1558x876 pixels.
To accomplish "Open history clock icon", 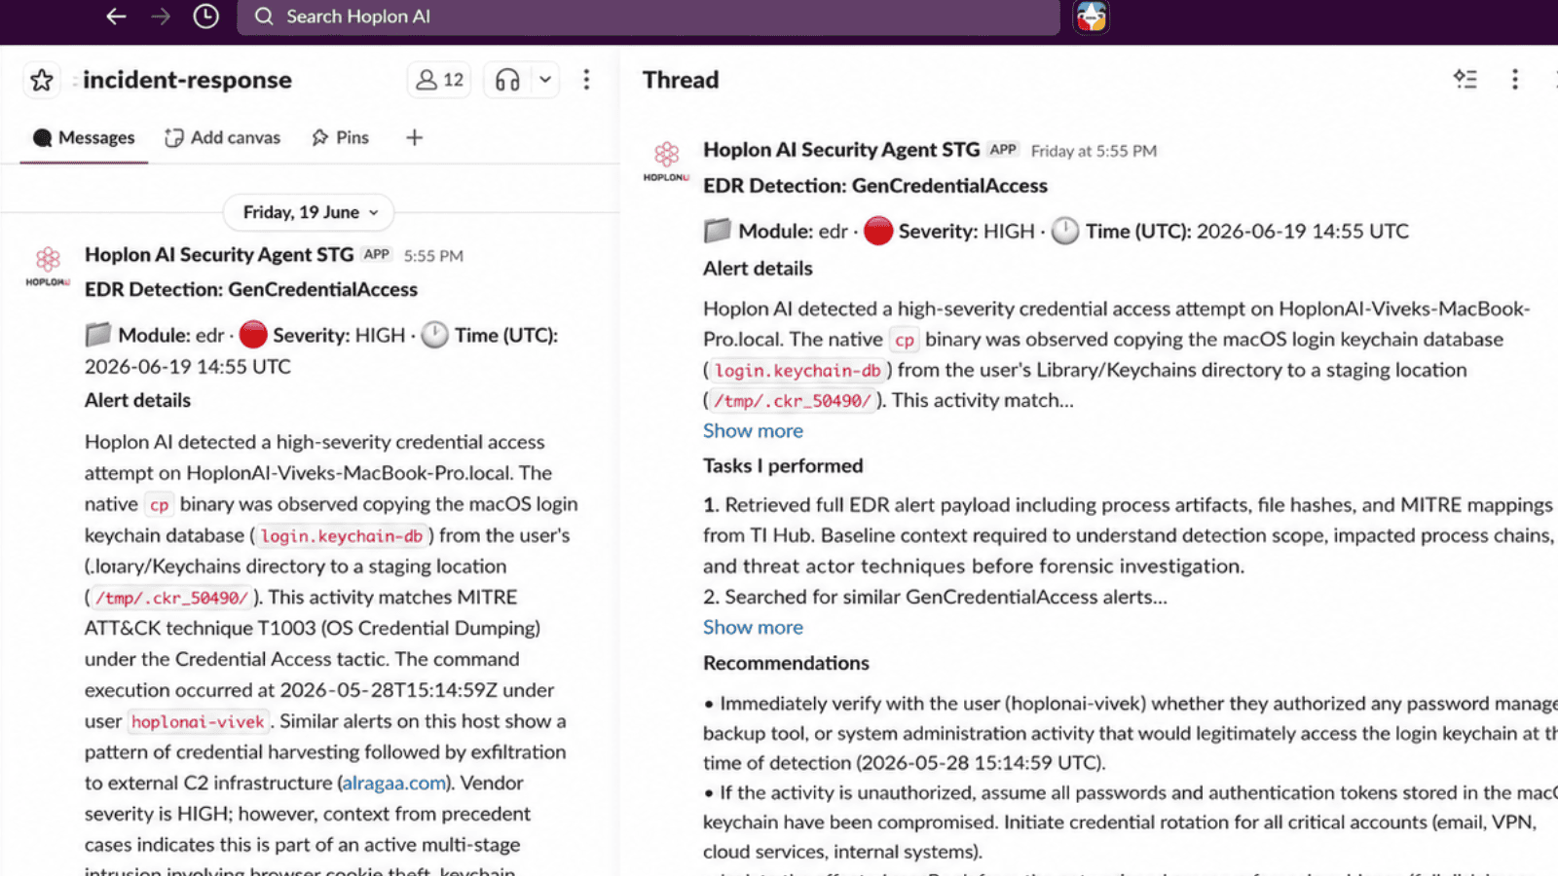I will click(205, 17).
